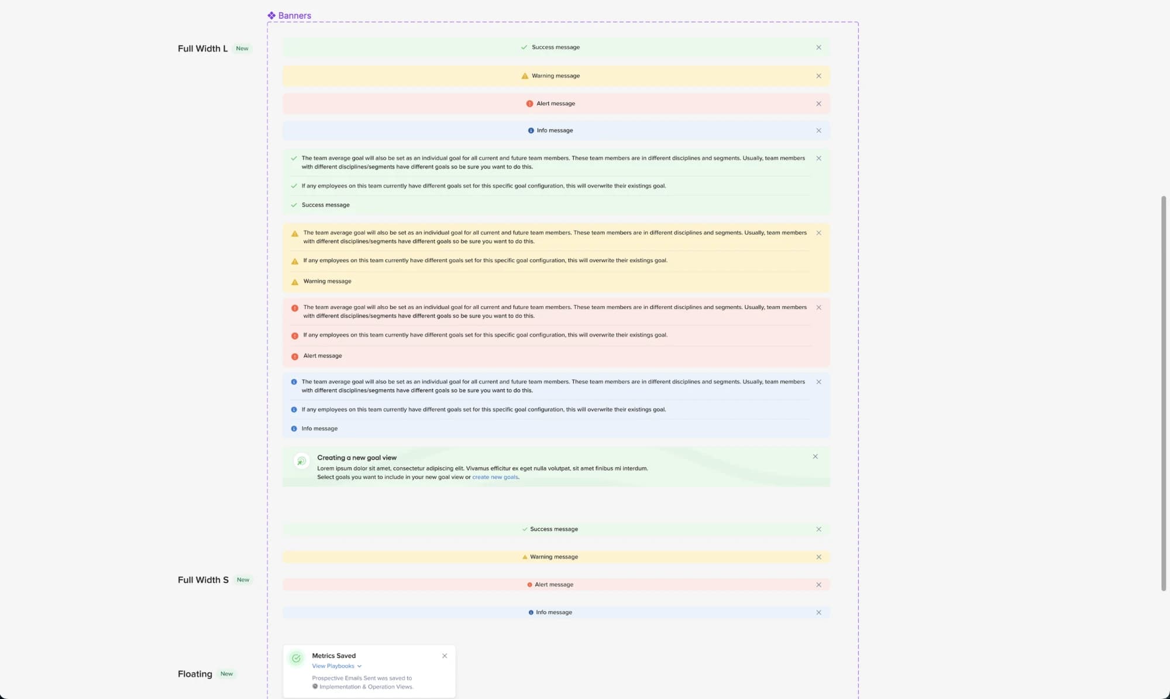Close the small Success message banner
The width and height of the screenshot is (1170, 699).
(x=818, y=529)
